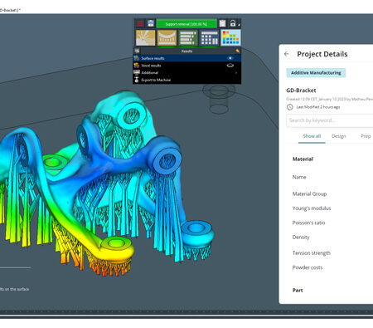Viewport: 373px width, 328px height.
Task: Switch to the Design tab
Action: point(339,136)
